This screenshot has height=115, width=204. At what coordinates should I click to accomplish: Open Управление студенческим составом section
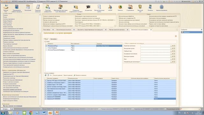76,8
